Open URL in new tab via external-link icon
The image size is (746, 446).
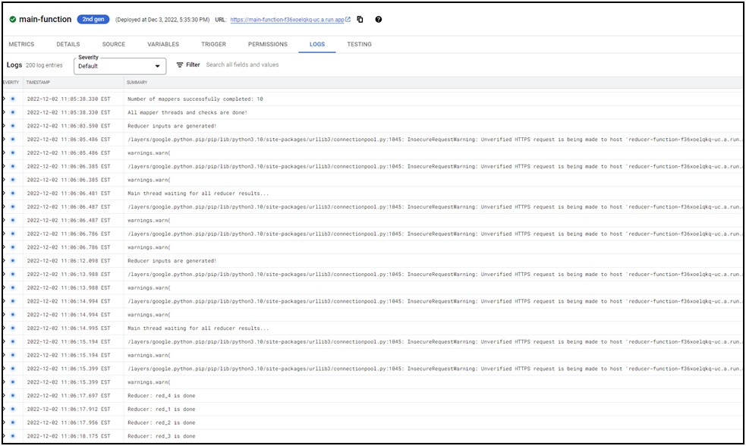tap(346, 20)
